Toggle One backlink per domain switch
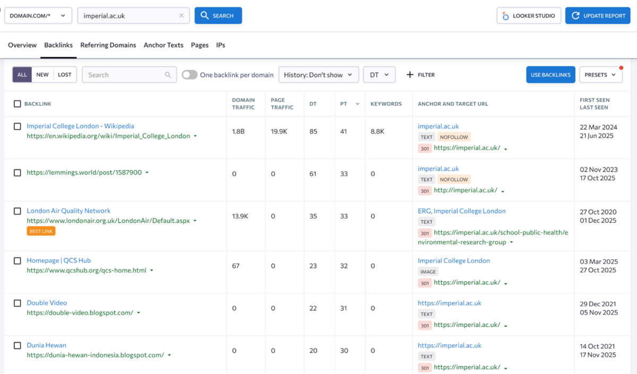The width and height of the screenshot is (637, 374). coord(190,75)
